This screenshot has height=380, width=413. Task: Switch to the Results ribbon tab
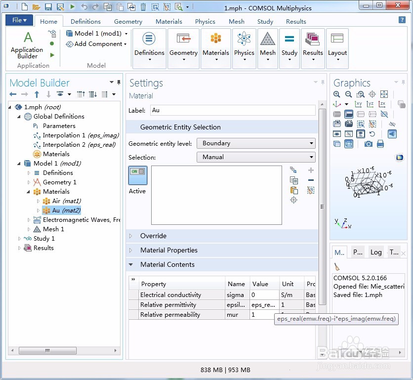tap(296, 21)
